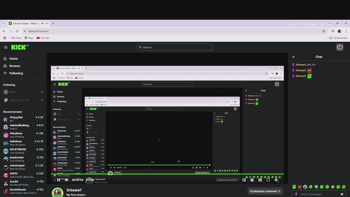Focus the Send a message chat input
The height and width of the screenshot is (197, 350).
[319, 194]
